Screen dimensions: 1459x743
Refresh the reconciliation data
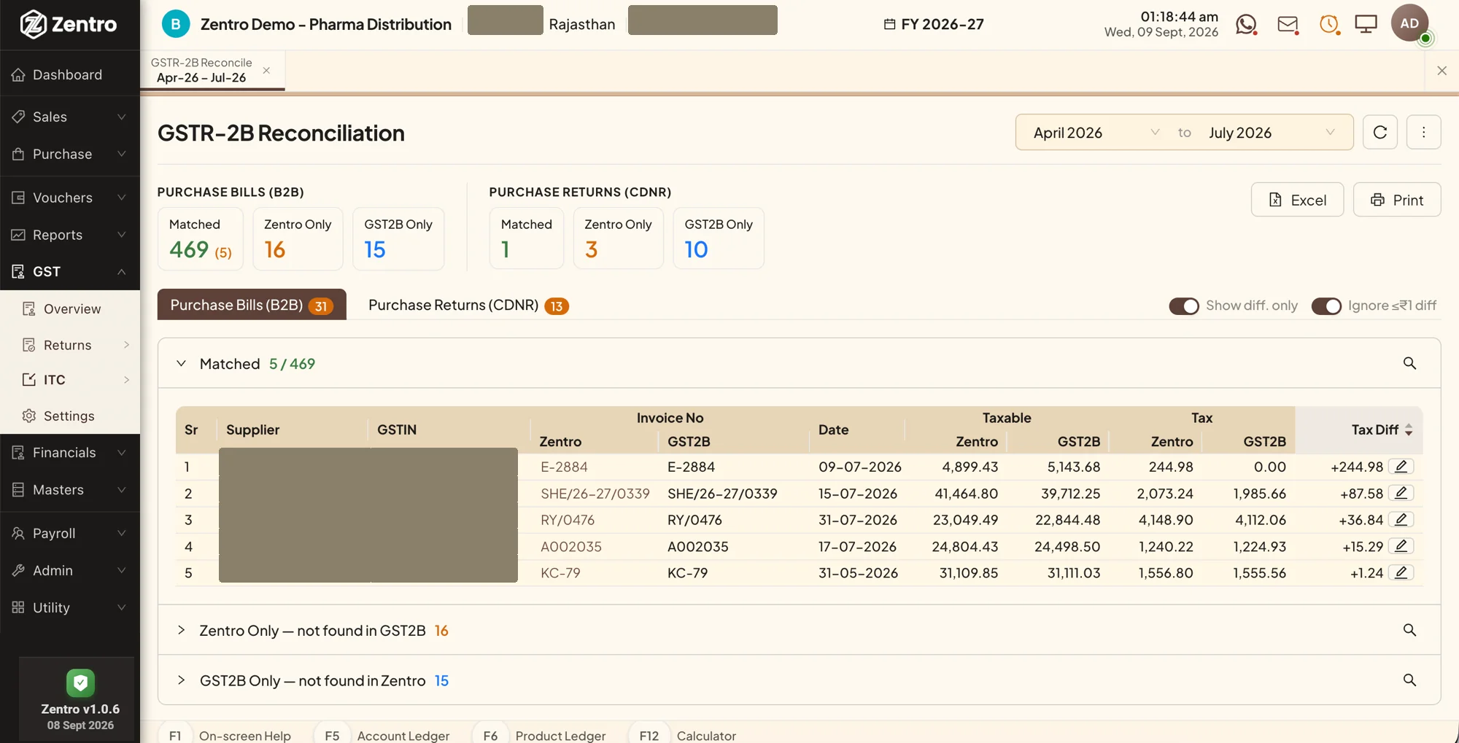[1380, 132]
